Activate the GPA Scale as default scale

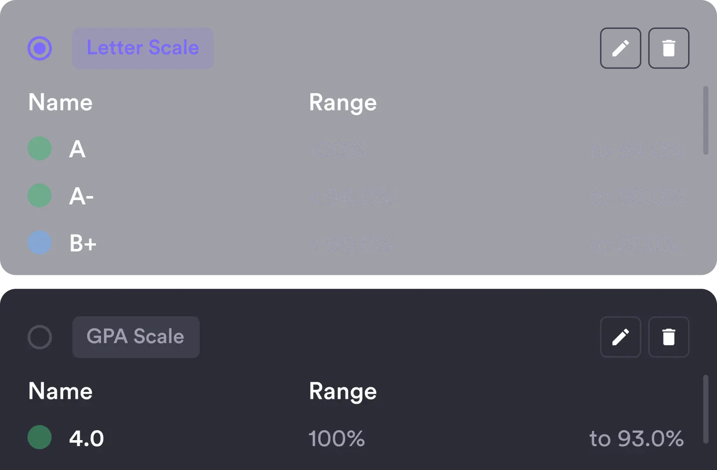(40, 337)
